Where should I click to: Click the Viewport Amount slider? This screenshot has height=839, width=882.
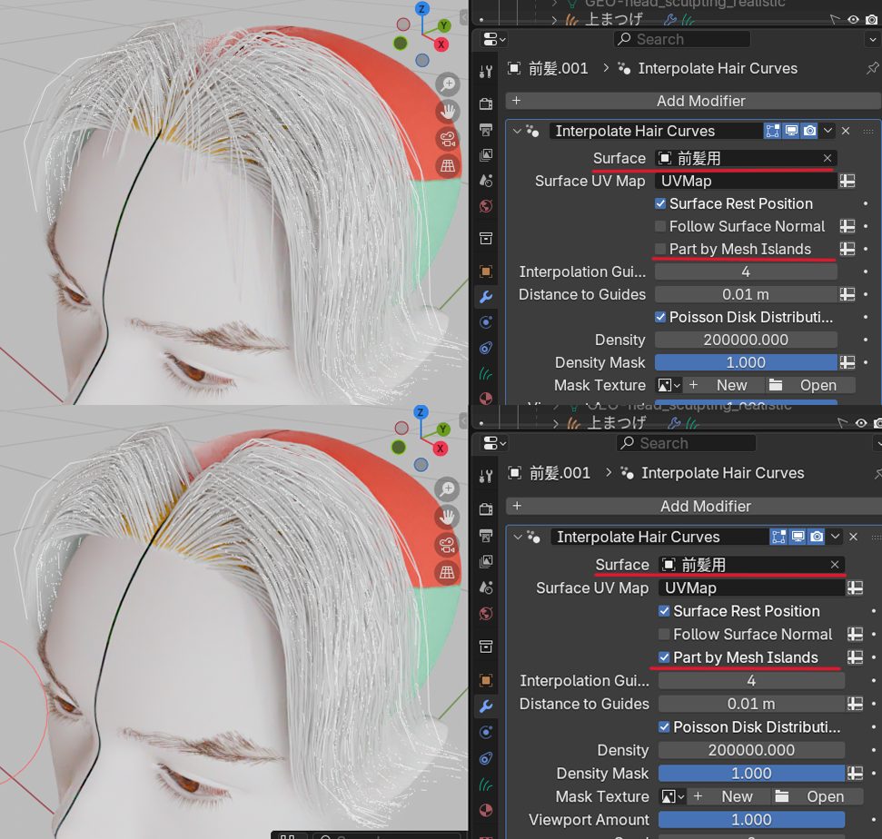pos(751,819)
